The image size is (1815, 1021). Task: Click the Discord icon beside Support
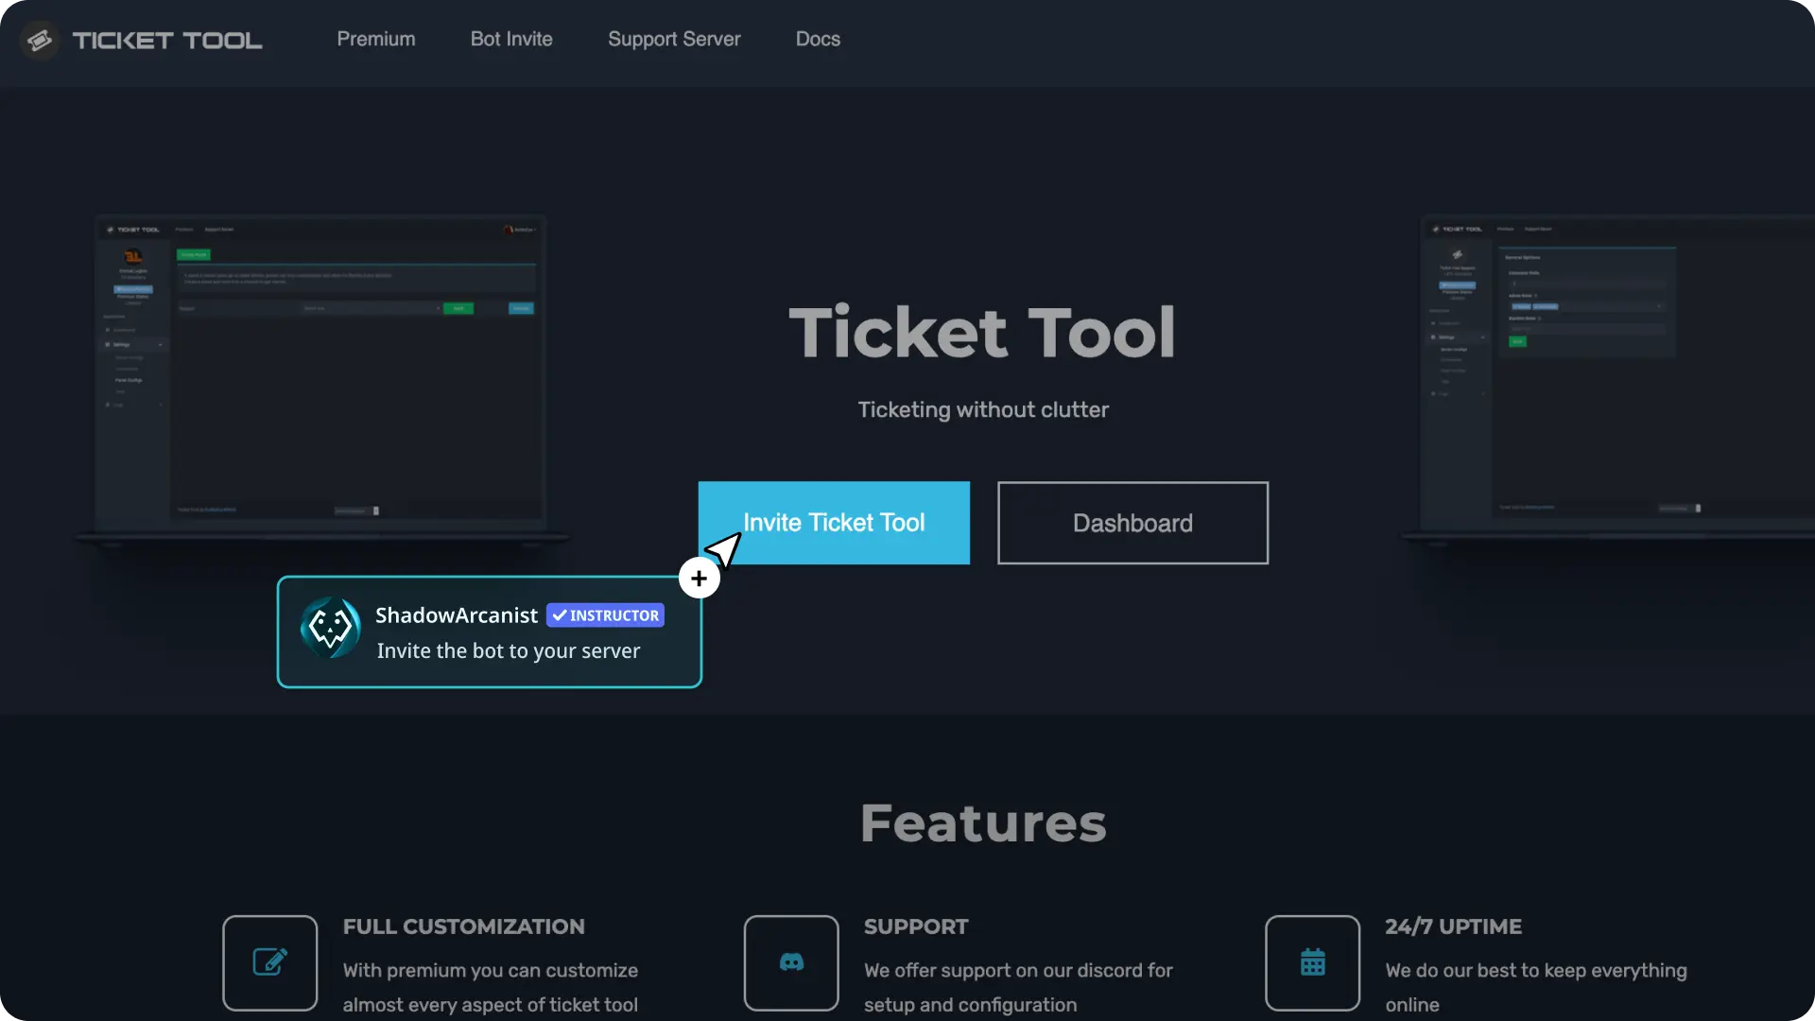[x=791, y=962]
